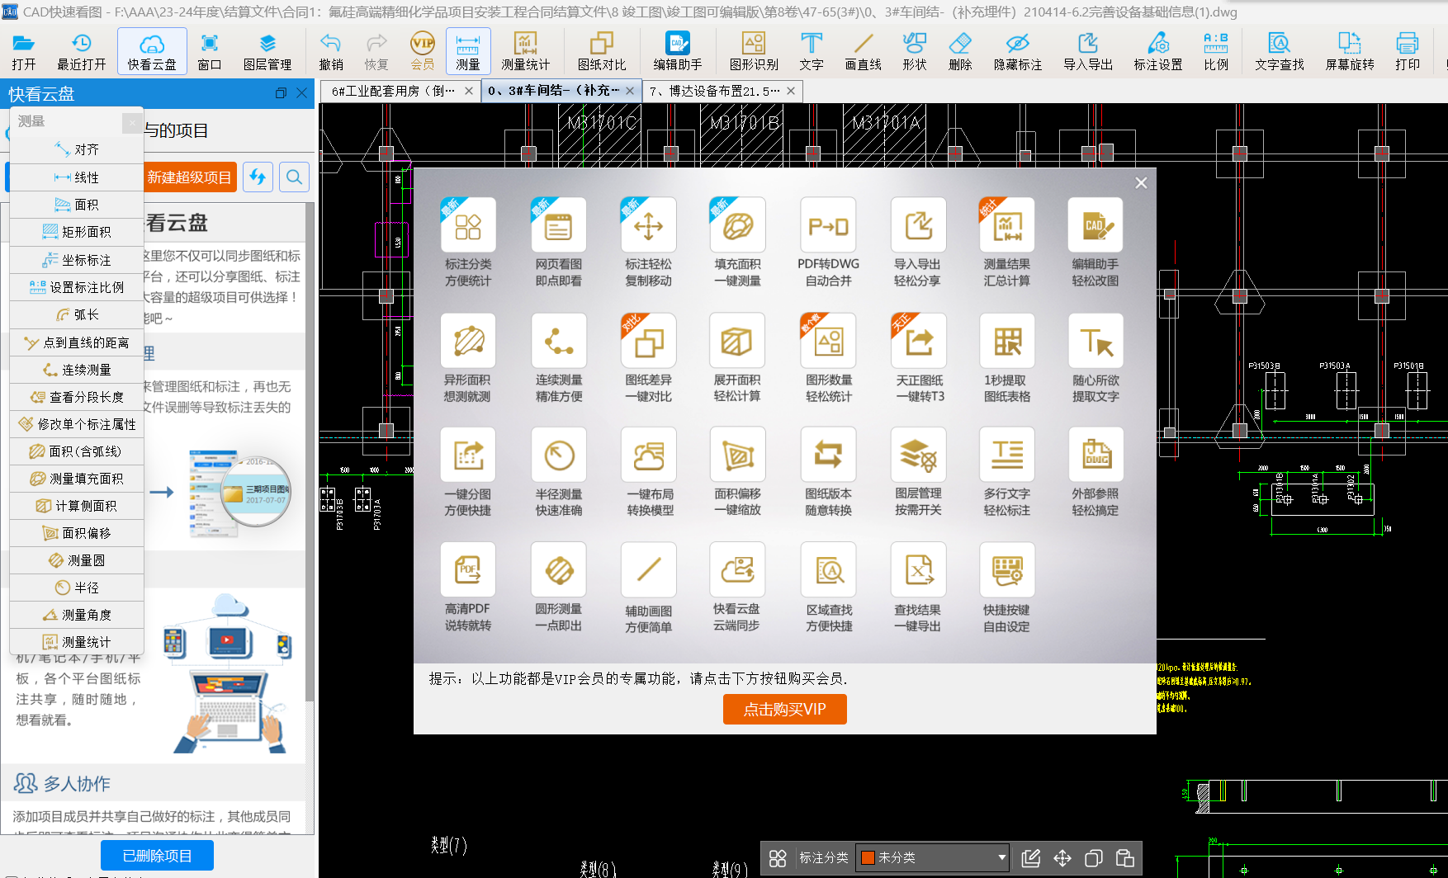Click the 打印 print icon
Image resolution: width=1448 pixels, height=878 pixels.
[1408, 51]
